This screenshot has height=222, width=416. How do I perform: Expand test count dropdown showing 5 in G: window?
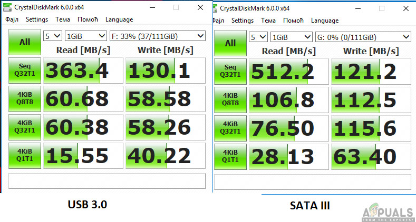pyautogui.click(x=258, y=37)
